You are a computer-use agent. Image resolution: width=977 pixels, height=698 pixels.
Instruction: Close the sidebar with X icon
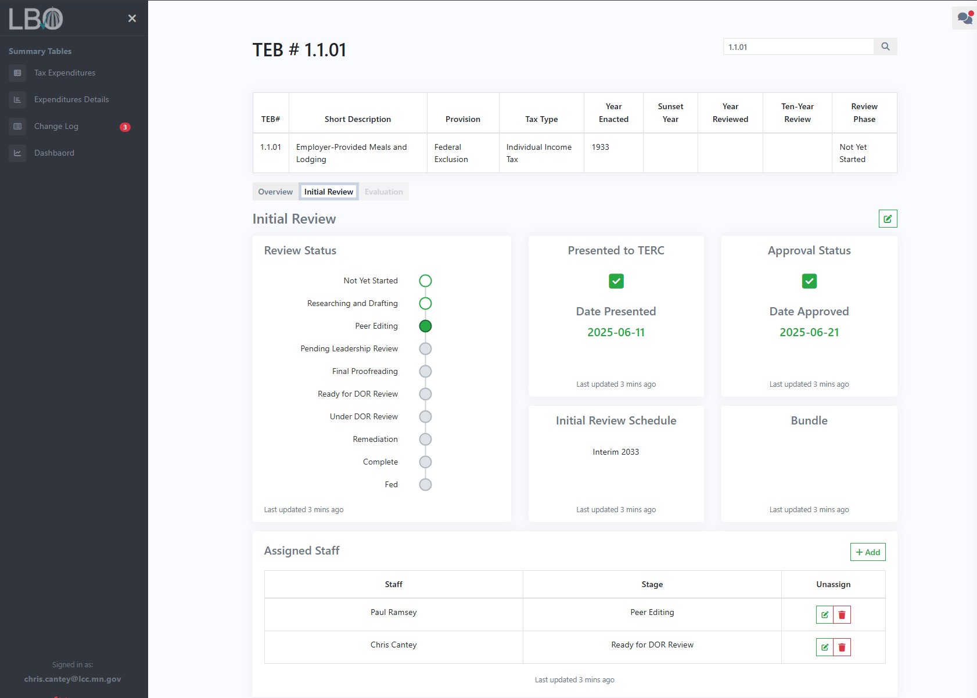pyautogui.click(x=132, y=19)
